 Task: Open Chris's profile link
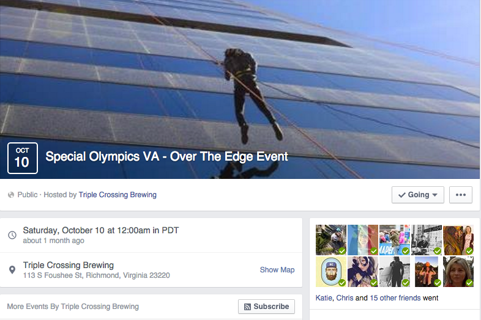(x=345, y=298)
